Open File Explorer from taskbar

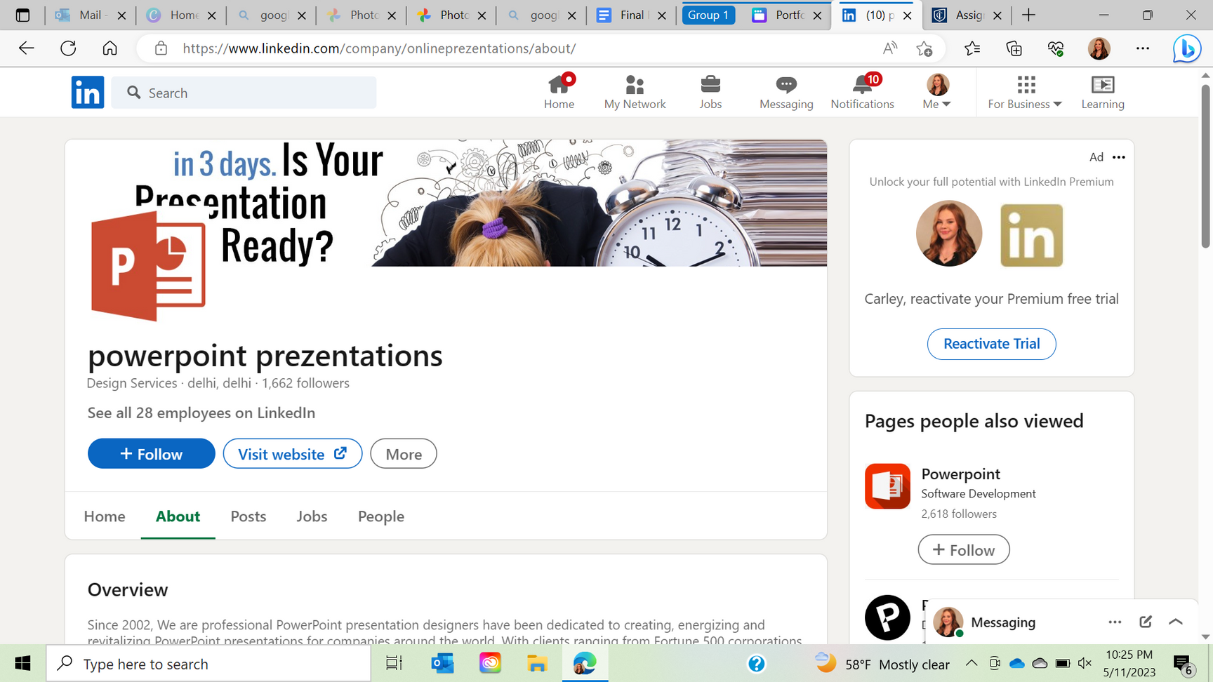click(537, 663)
